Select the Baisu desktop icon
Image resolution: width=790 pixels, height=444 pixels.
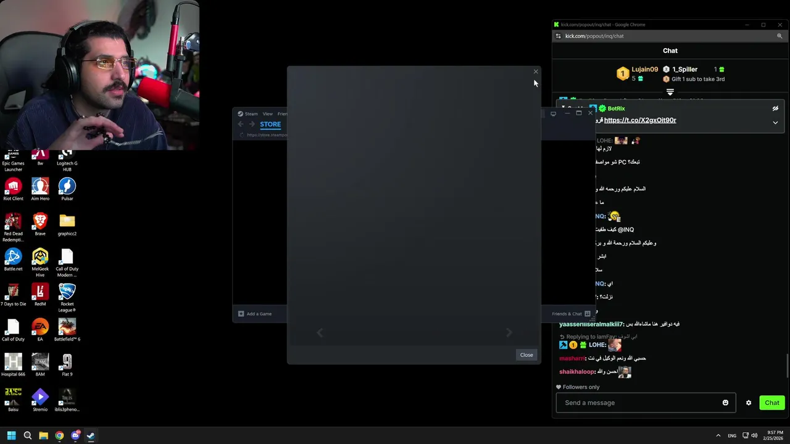point(13,401)
